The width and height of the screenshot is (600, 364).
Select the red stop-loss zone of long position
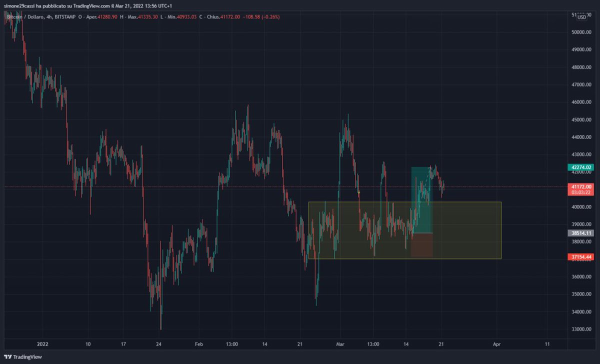(421, 245)
